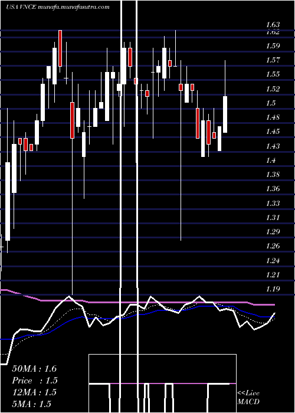
Task: Click the 1.36 price axis label
Action: click(273, 189)
